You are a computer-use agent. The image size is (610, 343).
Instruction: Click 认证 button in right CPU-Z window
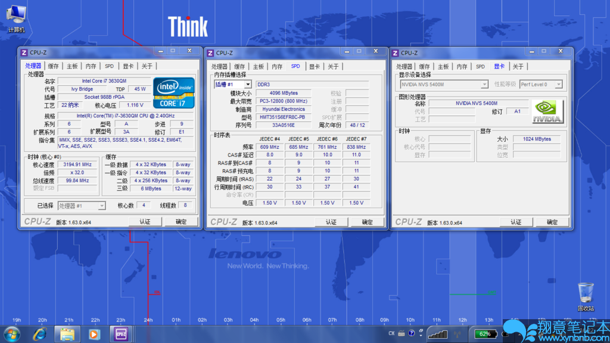(x=516, y=222)
